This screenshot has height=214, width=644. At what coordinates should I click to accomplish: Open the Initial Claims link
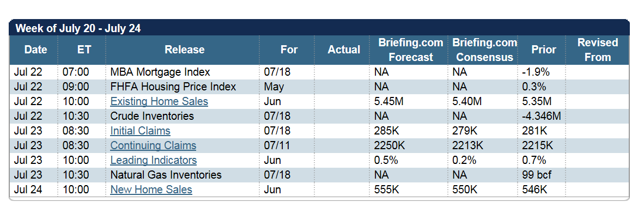[141, 131]
